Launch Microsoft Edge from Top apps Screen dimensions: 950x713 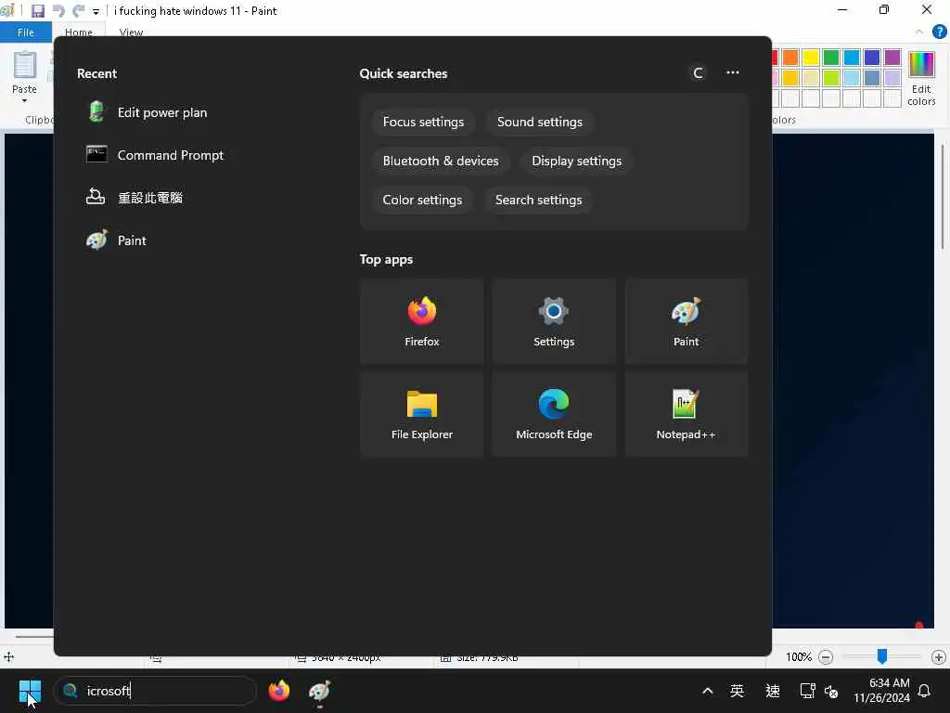(x=554, y=414)
